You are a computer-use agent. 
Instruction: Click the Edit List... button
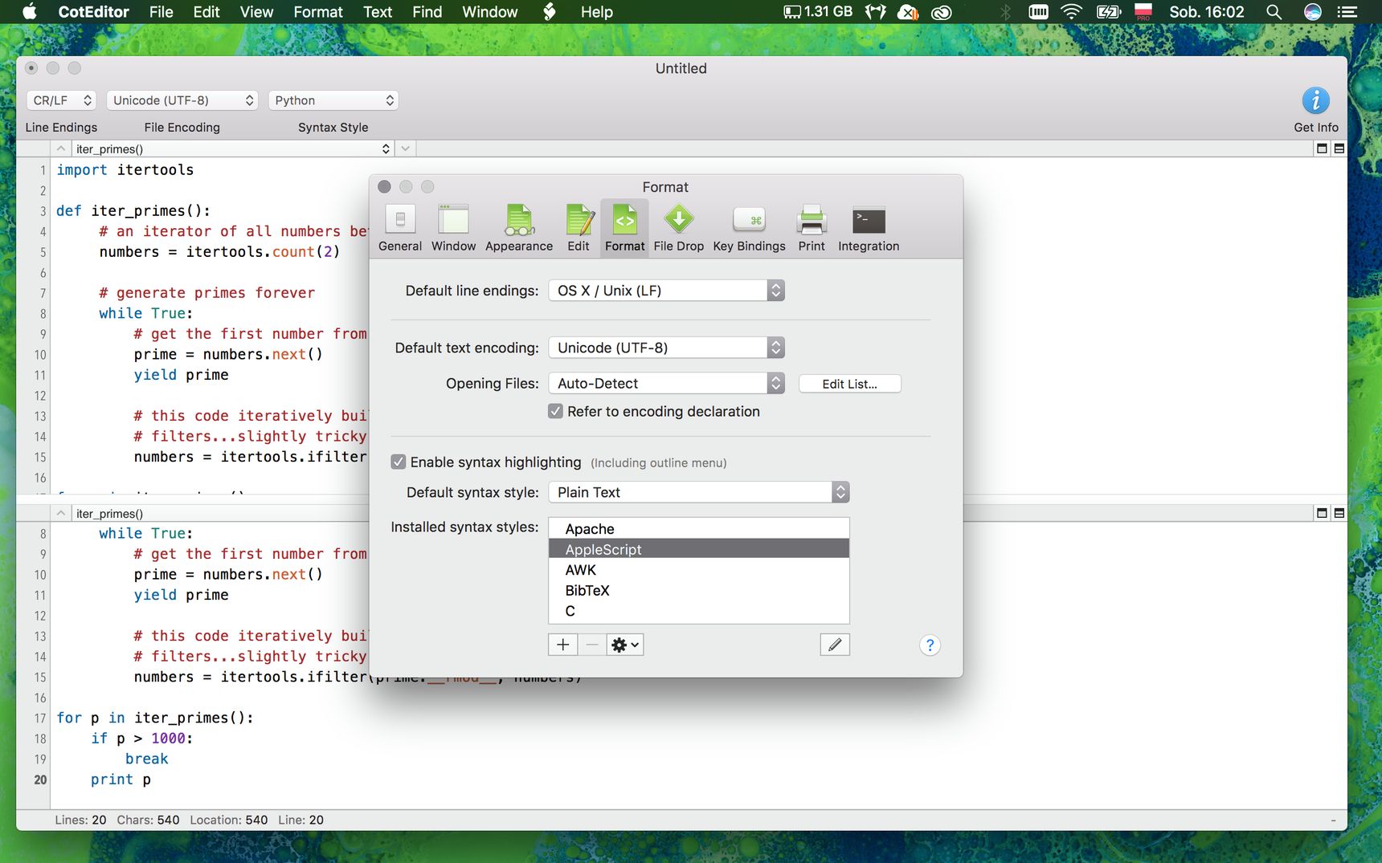click(x=849, y=384)
